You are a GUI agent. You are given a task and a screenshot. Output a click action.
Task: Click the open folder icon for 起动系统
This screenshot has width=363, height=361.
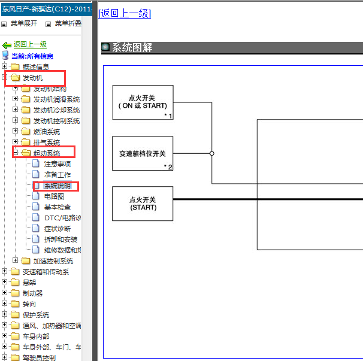pos(26,153)
